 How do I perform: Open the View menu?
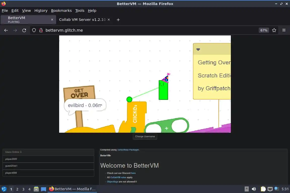[x=26, y=11]
